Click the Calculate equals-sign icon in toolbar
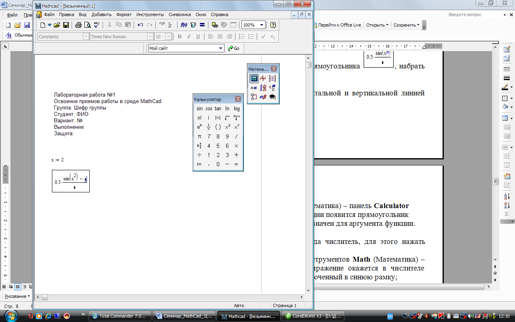Viewport: 515px width, 322px height. pyautogui.click(x=202, y=25)
